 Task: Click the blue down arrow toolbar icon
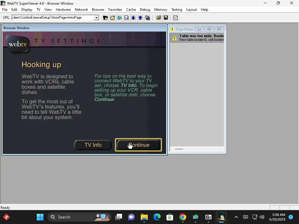coord(133,18)
